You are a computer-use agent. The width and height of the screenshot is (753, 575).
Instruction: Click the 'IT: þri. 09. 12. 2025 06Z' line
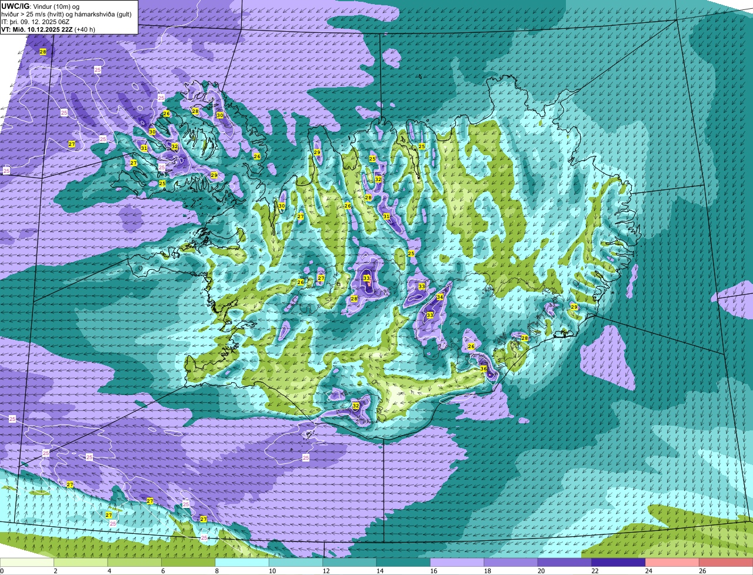pos(35,22)
